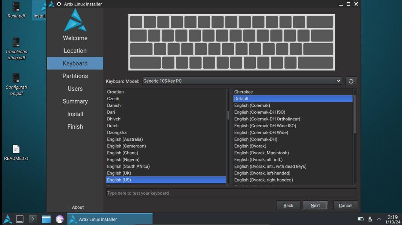Select the English (South Africa) layout

(x=166, y=166)
